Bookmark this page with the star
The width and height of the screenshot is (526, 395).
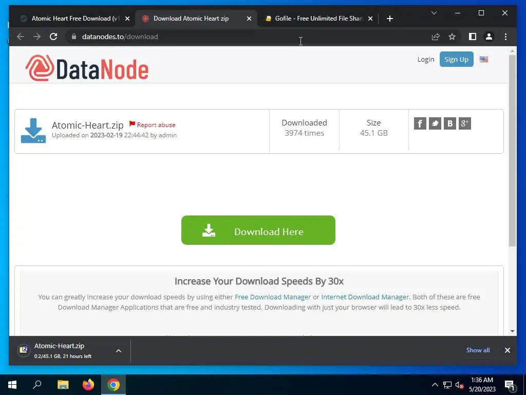(452, 37)
